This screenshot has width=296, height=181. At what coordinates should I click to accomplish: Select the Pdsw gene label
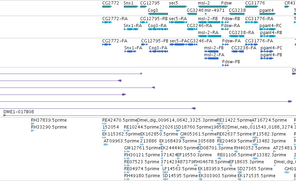(226, 3)
